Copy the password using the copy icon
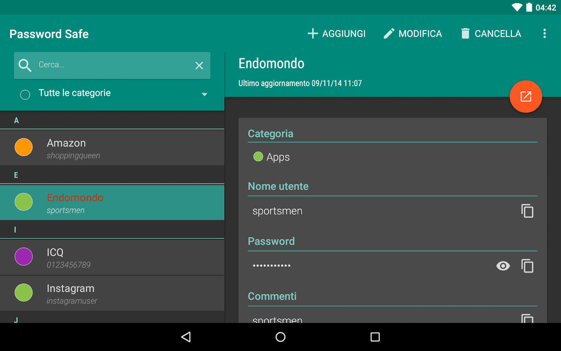 [x=527, y=266]
